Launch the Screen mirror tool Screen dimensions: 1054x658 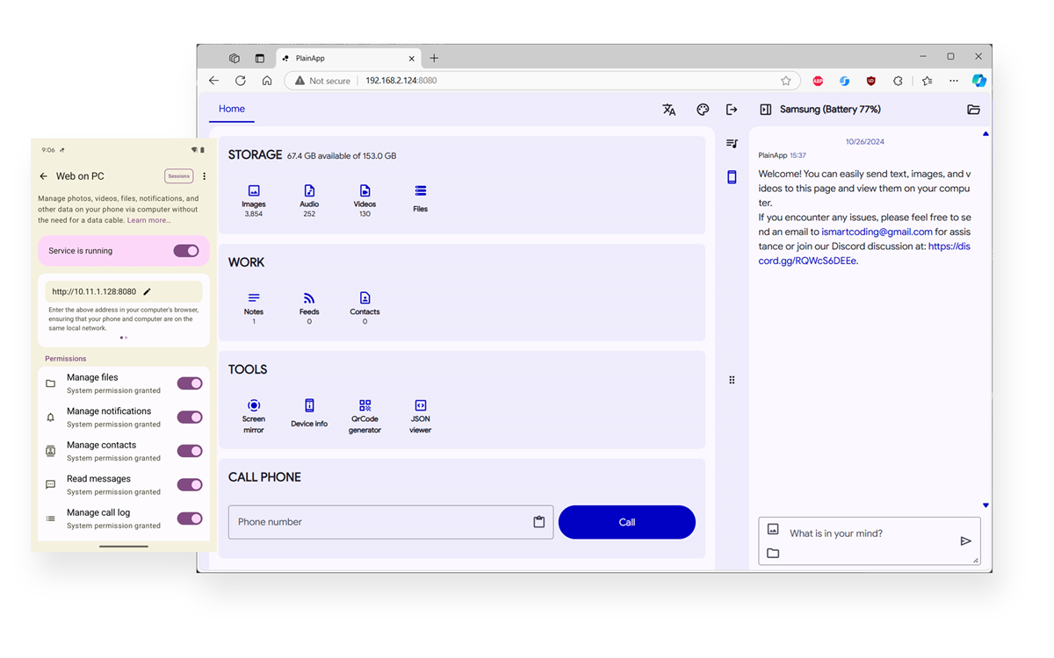coord(254,416)
